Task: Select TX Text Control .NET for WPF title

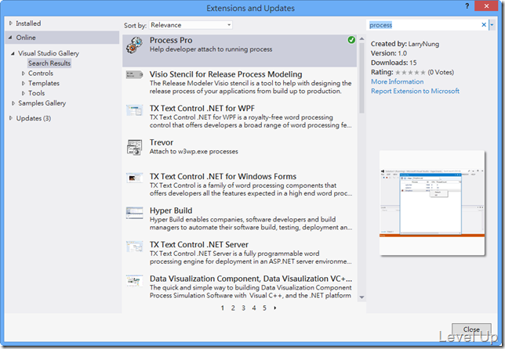Action: [x=202, y=108]
